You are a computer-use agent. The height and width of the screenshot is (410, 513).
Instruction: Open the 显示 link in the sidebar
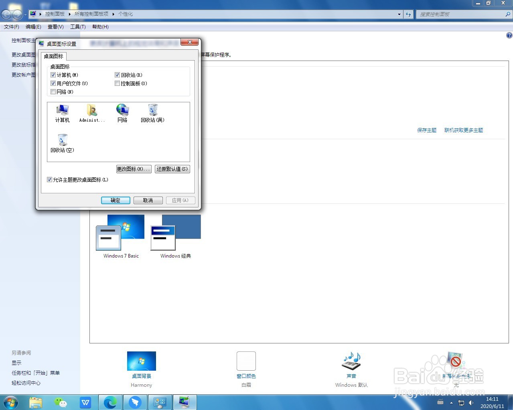16,363
